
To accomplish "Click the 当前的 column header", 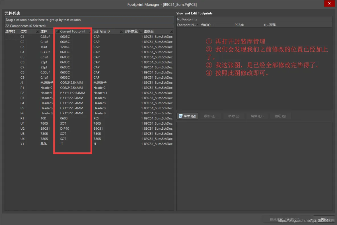I will [206, 25].
